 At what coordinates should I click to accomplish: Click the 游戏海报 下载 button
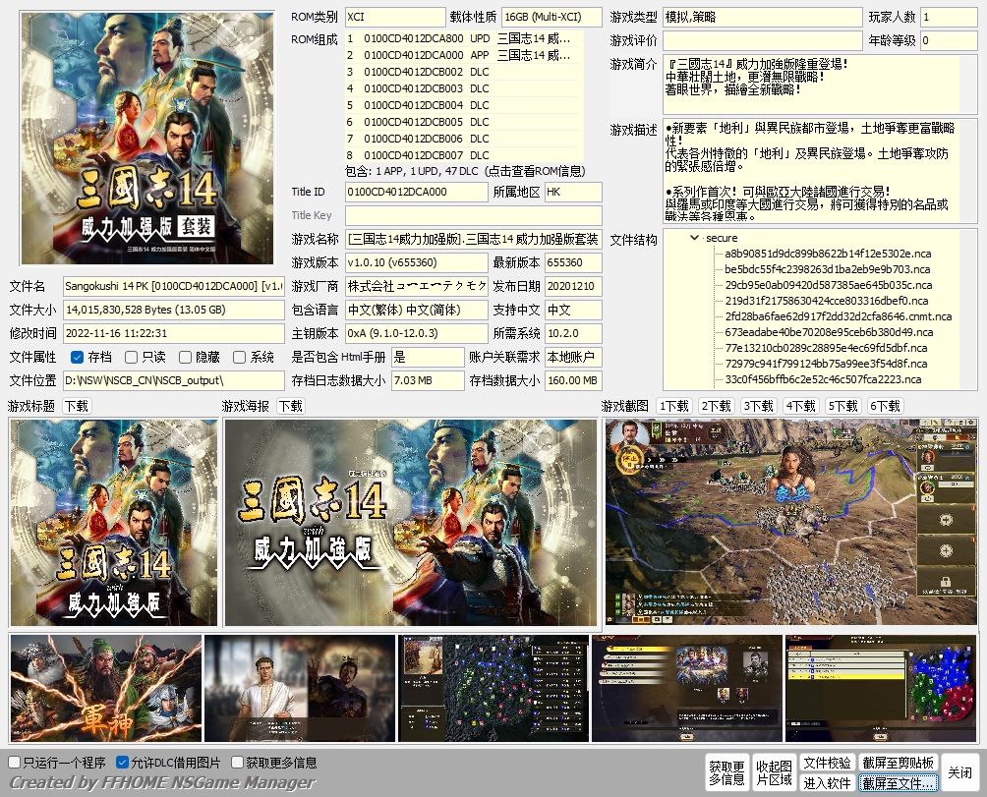click(291, 407)
